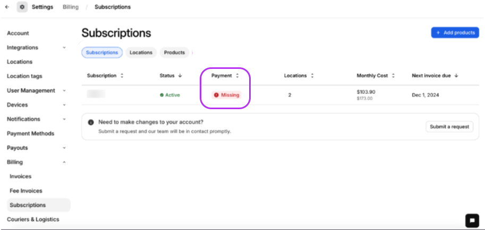Open Payment Methods in sidebar
485x230 pixels.
pos(30,134)
